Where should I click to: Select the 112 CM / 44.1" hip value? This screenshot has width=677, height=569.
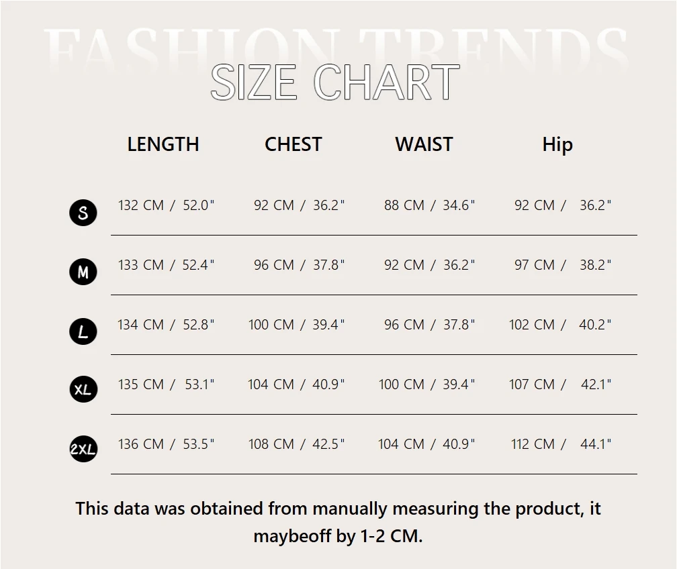pyautogui.click(x=560, y=444)
